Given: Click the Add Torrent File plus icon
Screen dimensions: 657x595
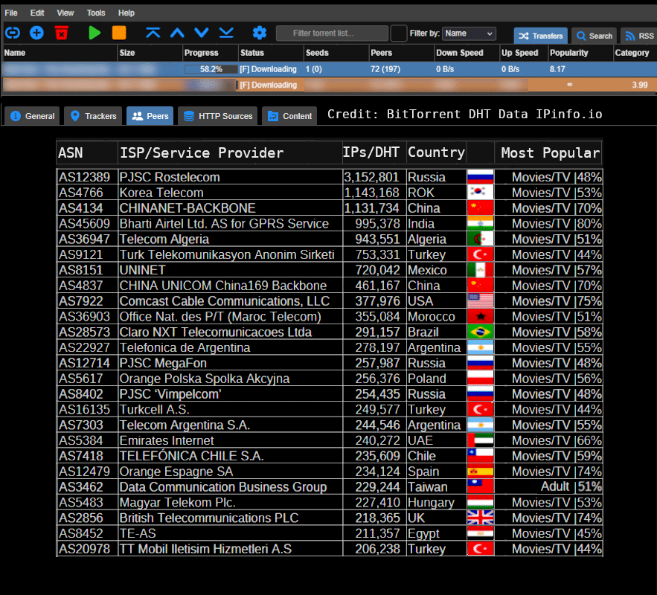Looking at the screenshot, I should coord(36,33).
